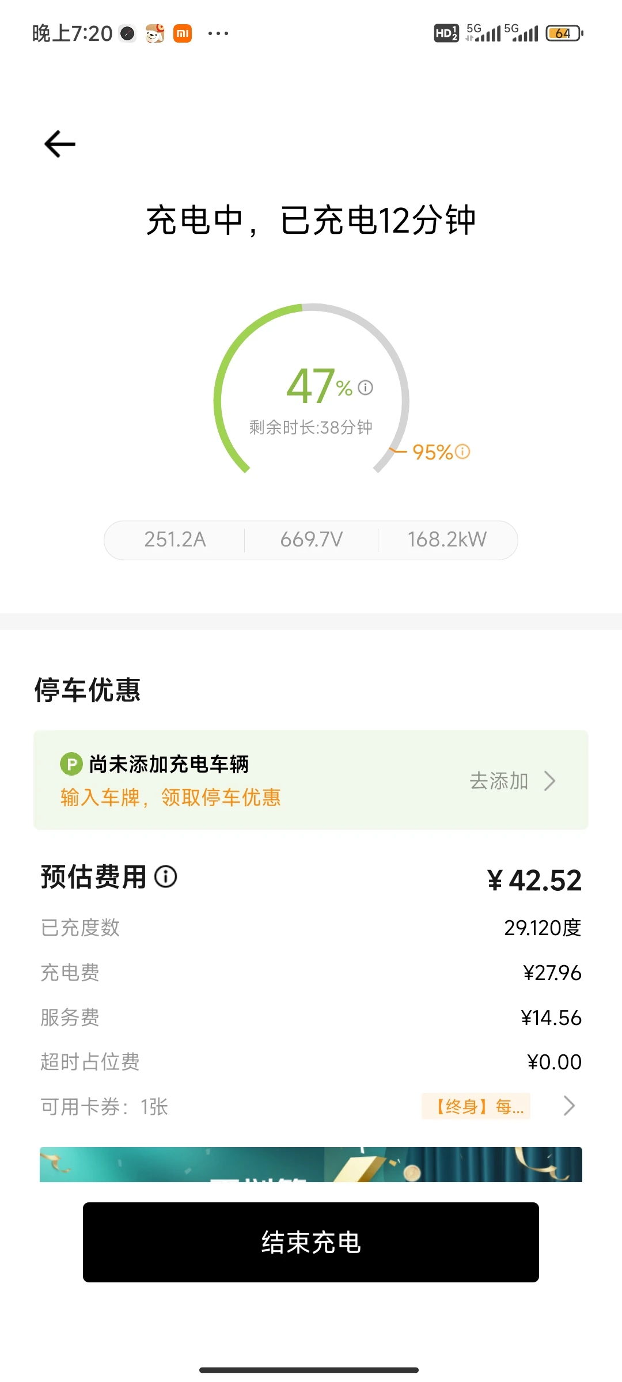Image resolution: width=622 pixels, height=1382 pixels.
Task: Open the 【终身】coupon tag
Action: point(476,1106)
